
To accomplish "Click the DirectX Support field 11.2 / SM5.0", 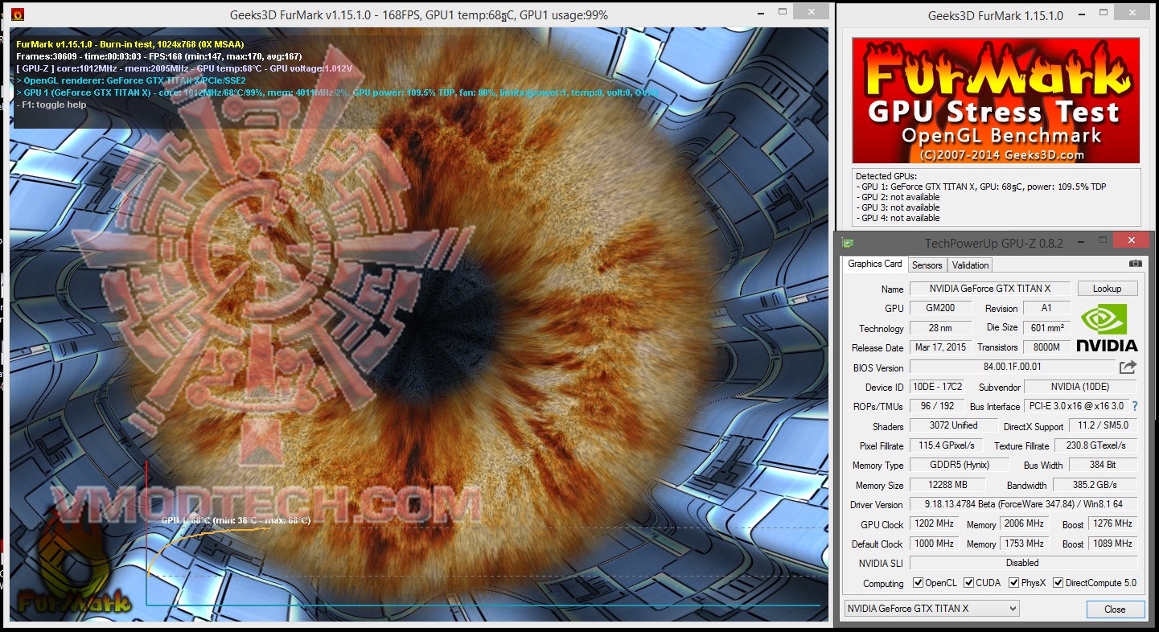I will [x=1103, y=426].
